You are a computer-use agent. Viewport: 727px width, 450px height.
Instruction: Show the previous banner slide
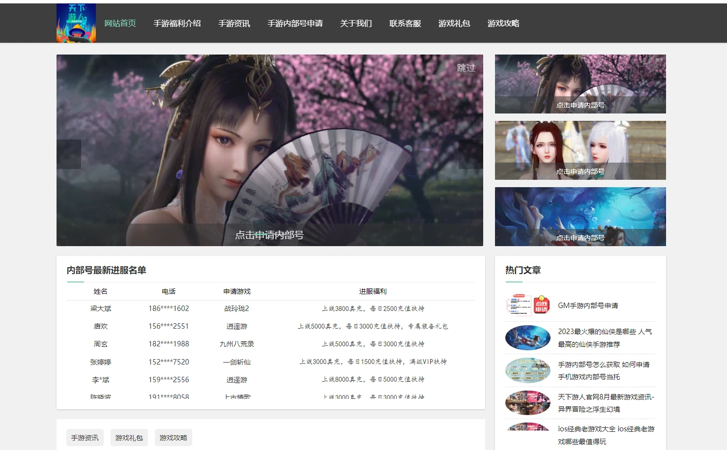coord(69,154)
